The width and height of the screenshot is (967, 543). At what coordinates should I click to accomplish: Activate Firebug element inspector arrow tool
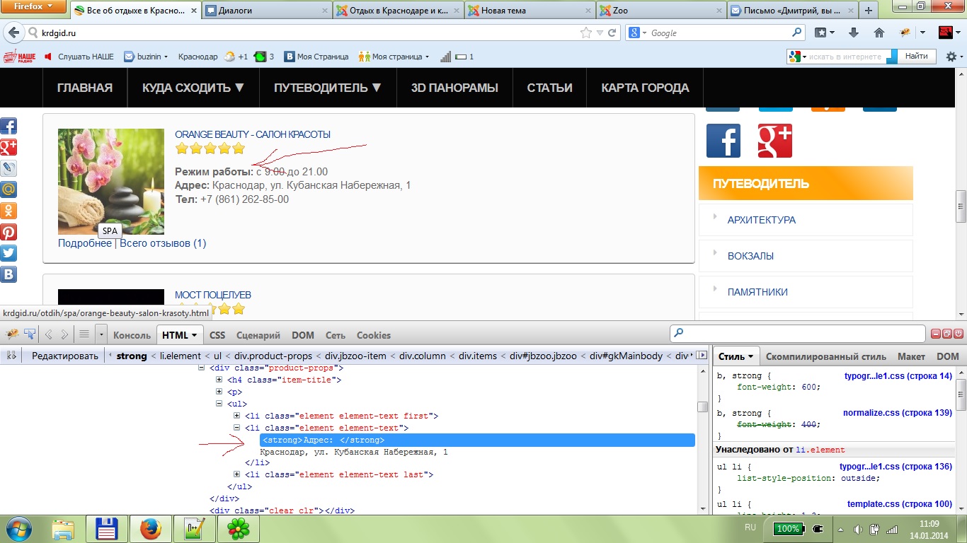coord(30,334)
